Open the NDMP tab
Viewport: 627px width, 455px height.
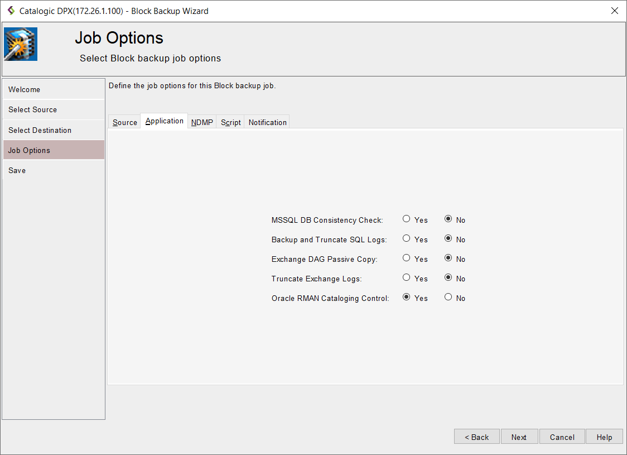click(x=202, y=122)
